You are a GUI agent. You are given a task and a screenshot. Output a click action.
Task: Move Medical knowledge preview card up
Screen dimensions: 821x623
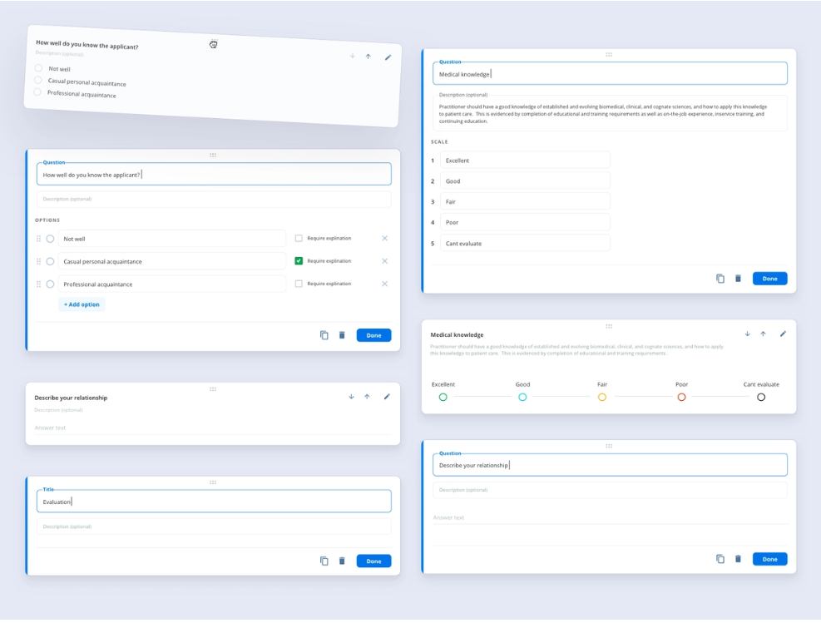[764, 334]
